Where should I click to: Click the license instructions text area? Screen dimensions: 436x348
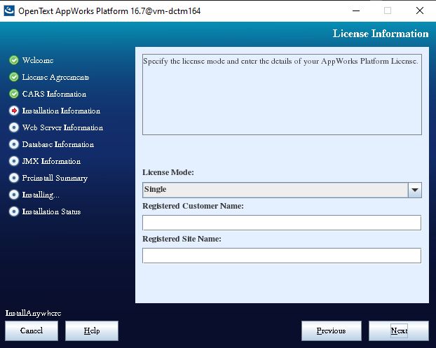point(281,95)
